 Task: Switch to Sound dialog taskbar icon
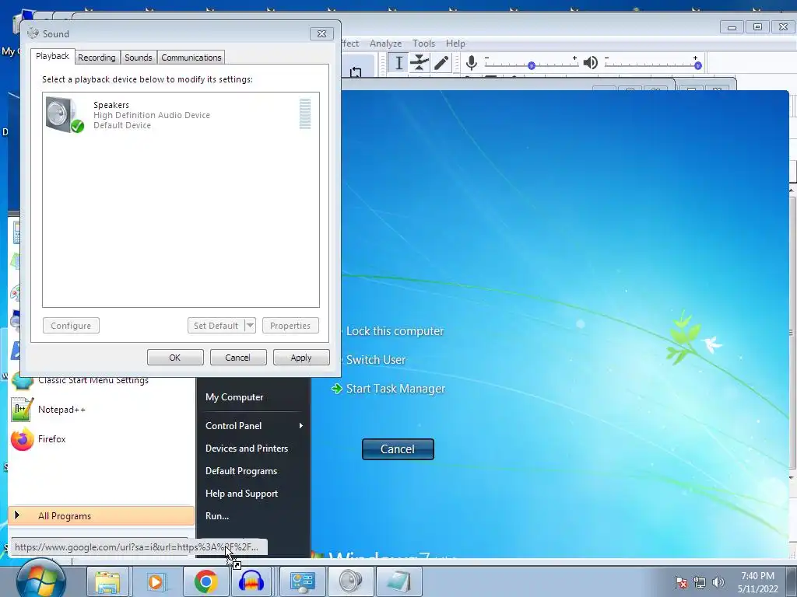[x=351, y=581]
